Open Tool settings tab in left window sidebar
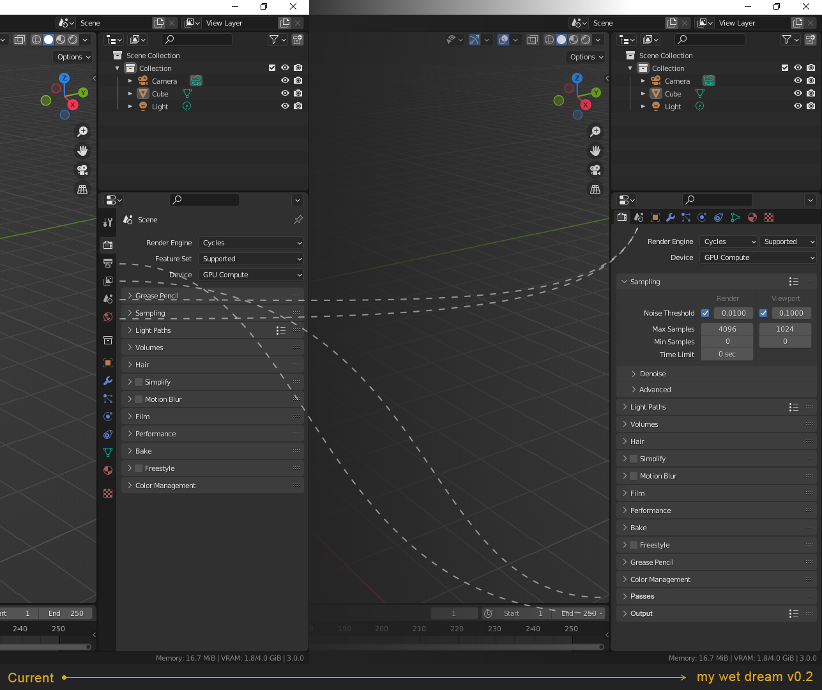This screenshot has height=690, width=822. (108, 222)
